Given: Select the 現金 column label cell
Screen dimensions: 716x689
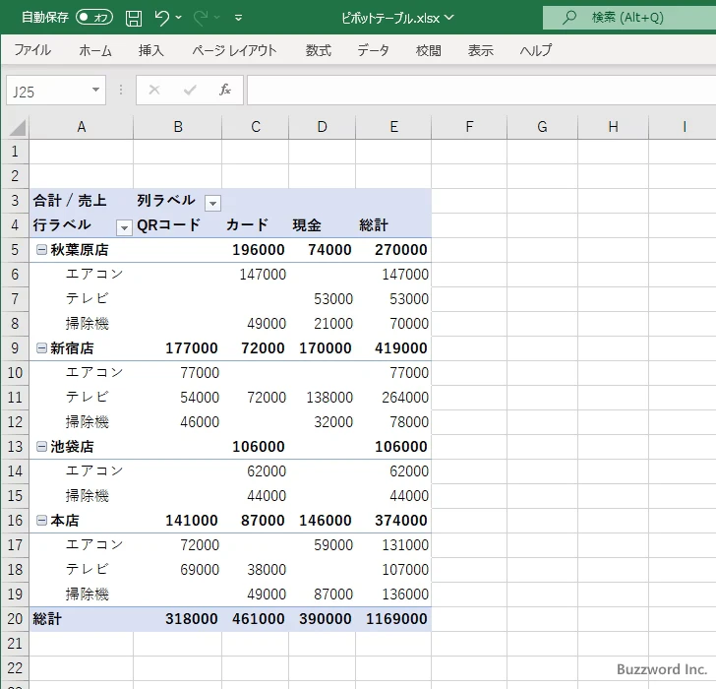Looking at the screenshot, I should (322, 225).
